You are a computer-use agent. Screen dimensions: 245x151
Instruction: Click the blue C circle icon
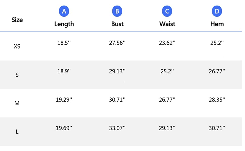coord(167,11)
